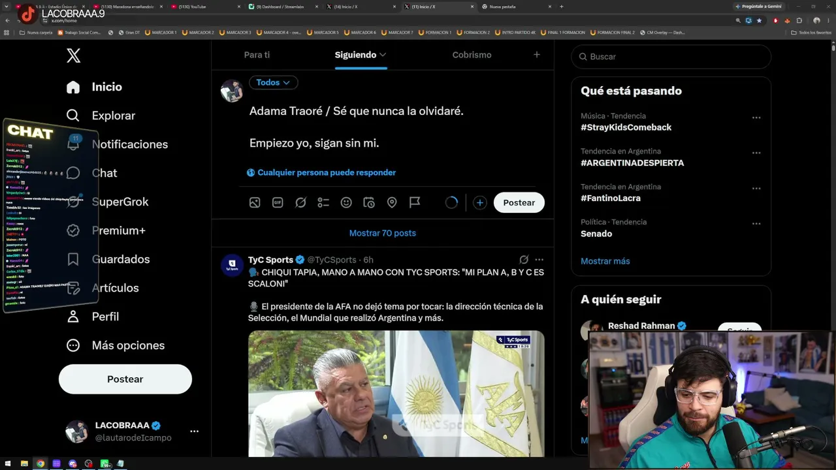Add an image to the post
This screenshot has width=836, height=470.
click(x=255, y=202)
